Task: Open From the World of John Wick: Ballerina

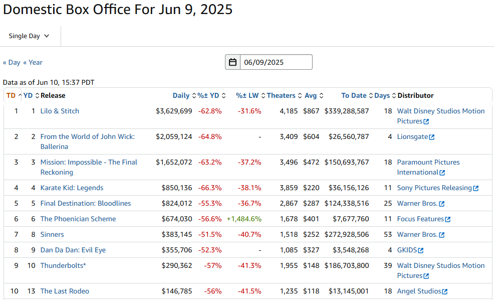Action: [87, 141]
